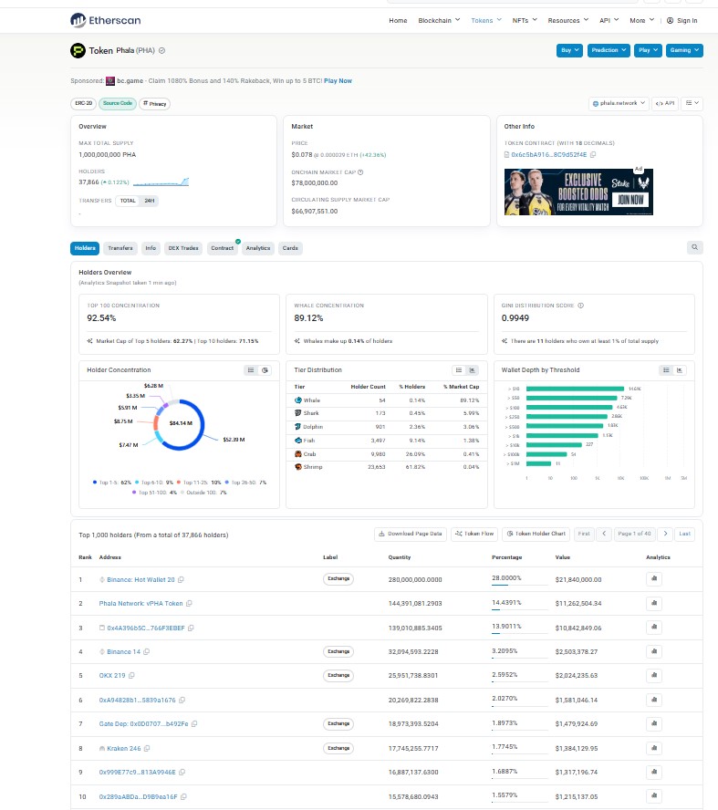Viewport: 718px width, 810px height.
Task: Open analytics for 0x999E77c9 holder row
Action: coord(654,772)
